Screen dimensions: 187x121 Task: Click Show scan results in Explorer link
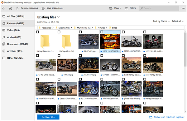tap(169, 117)
